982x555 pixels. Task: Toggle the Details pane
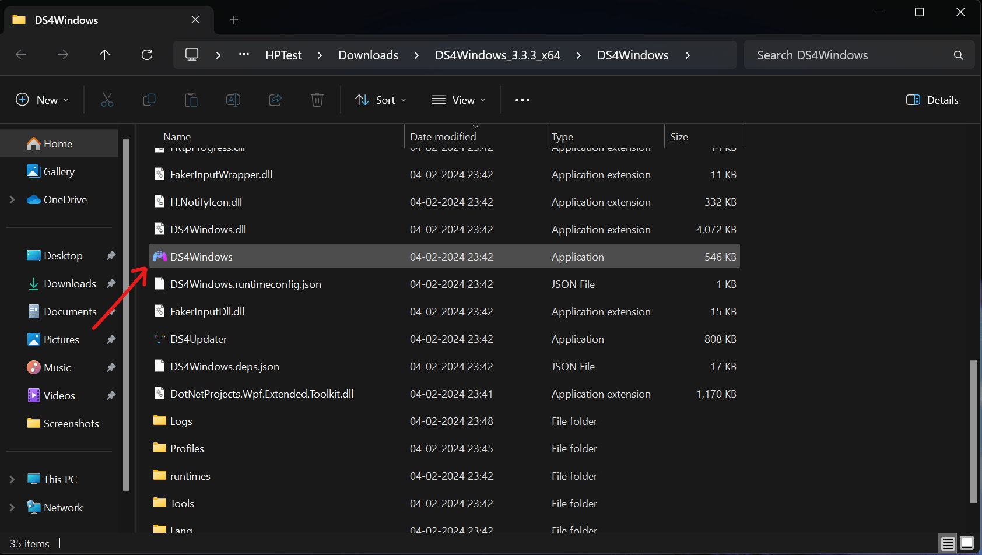931,100
